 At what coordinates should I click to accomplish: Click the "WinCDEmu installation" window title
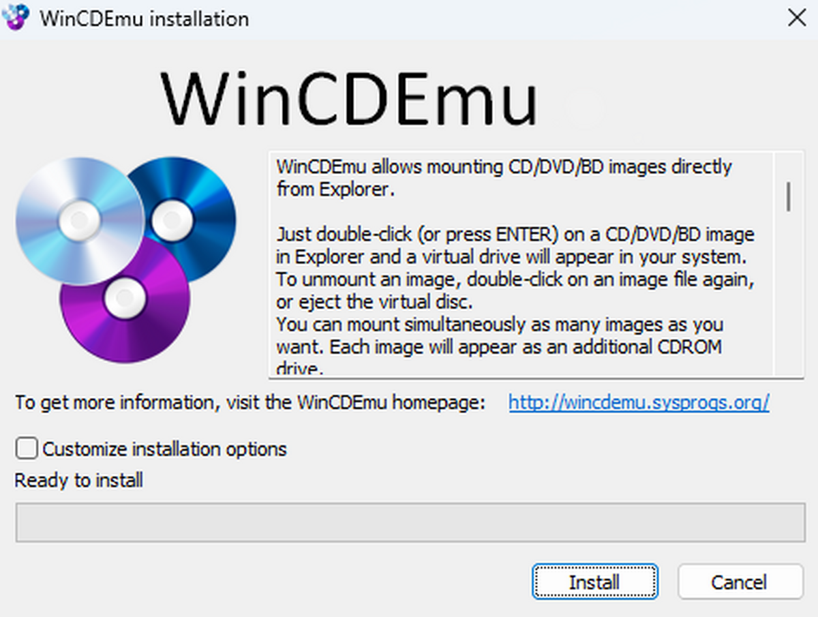point(145,18)
